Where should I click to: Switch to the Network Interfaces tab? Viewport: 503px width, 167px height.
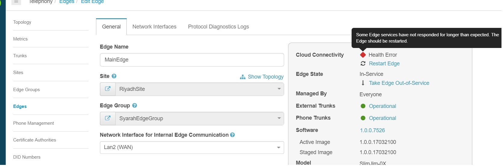[x=154, y=27]
